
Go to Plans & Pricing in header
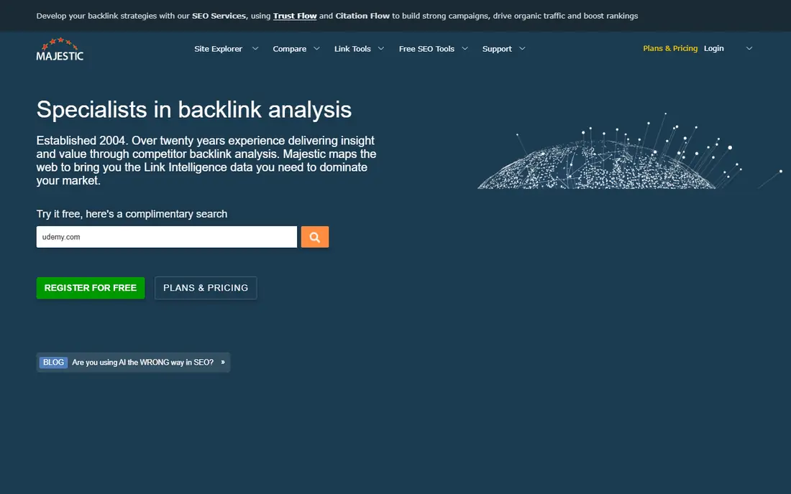[x=670, y=48]
